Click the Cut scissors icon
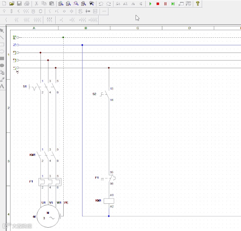241x231 pixels. (36, 4)
